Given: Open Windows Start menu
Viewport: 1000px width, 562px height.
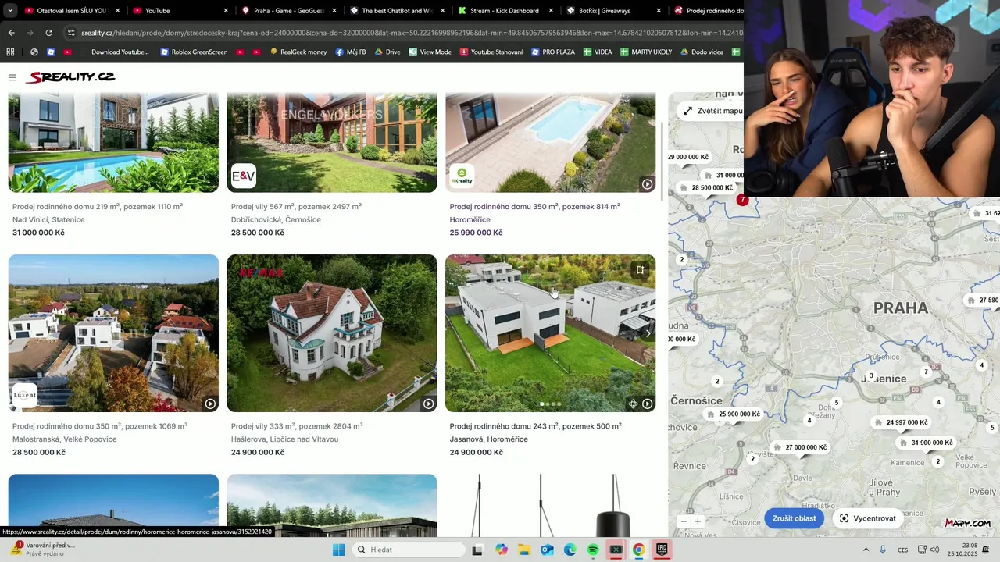Looking at the screenshot, I should point(338,550).
